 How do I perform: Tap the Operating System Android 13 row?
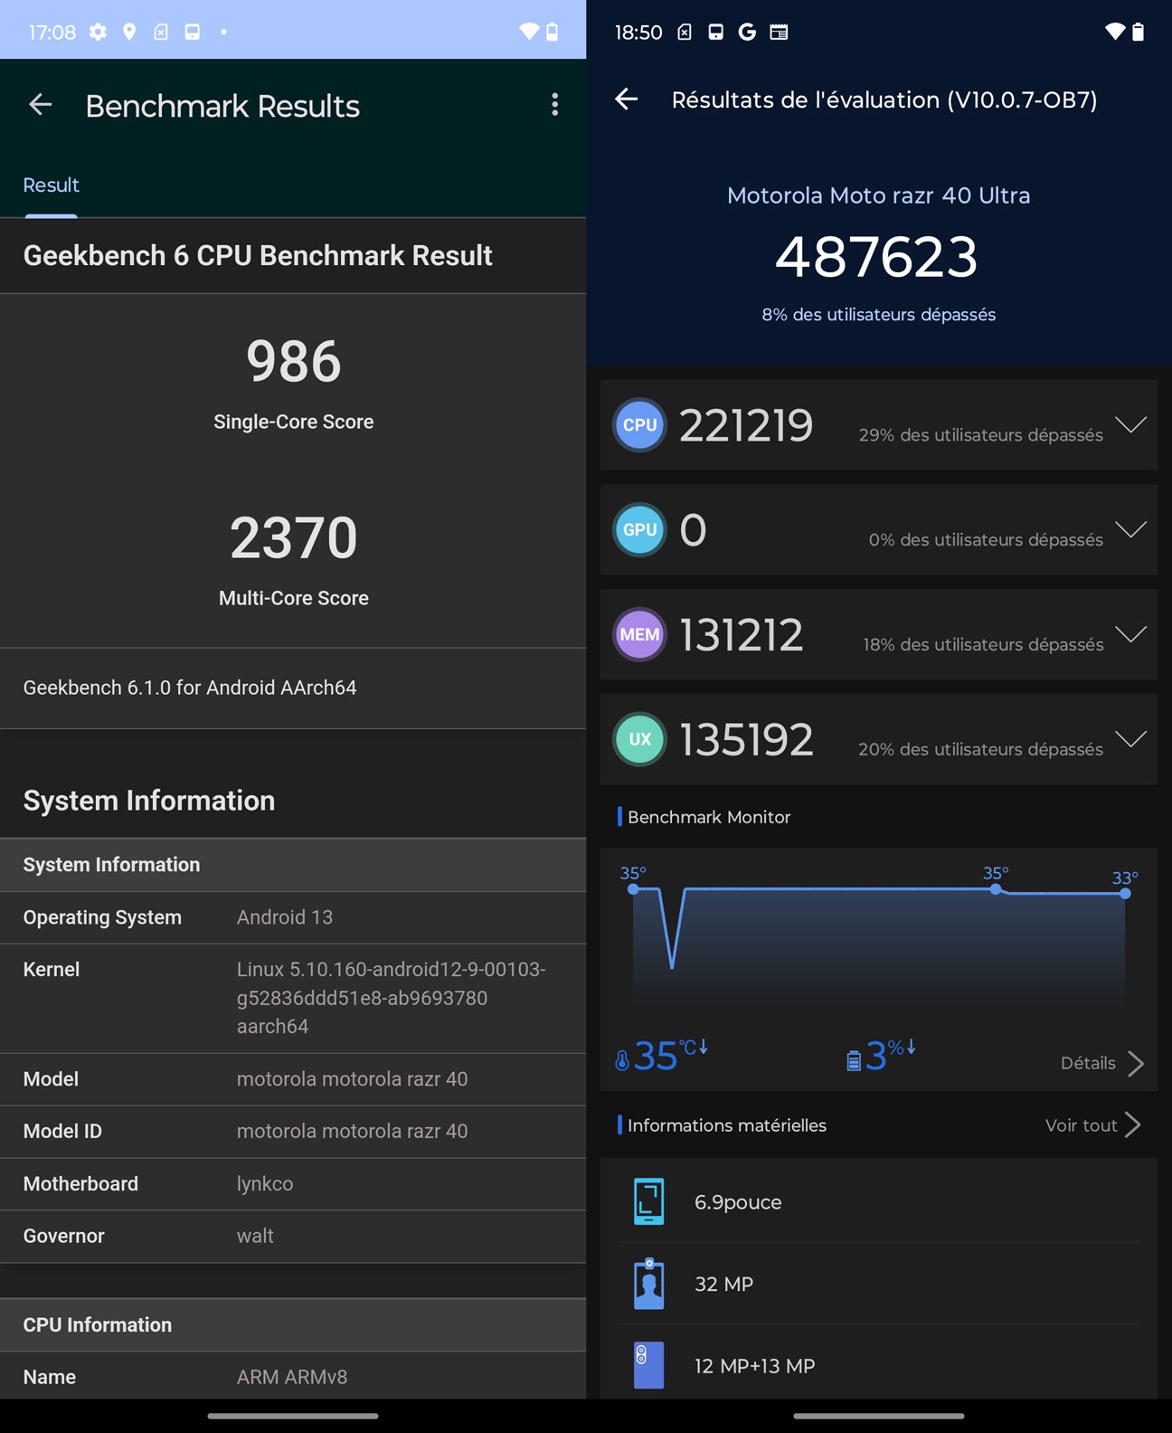coord(293,917)
